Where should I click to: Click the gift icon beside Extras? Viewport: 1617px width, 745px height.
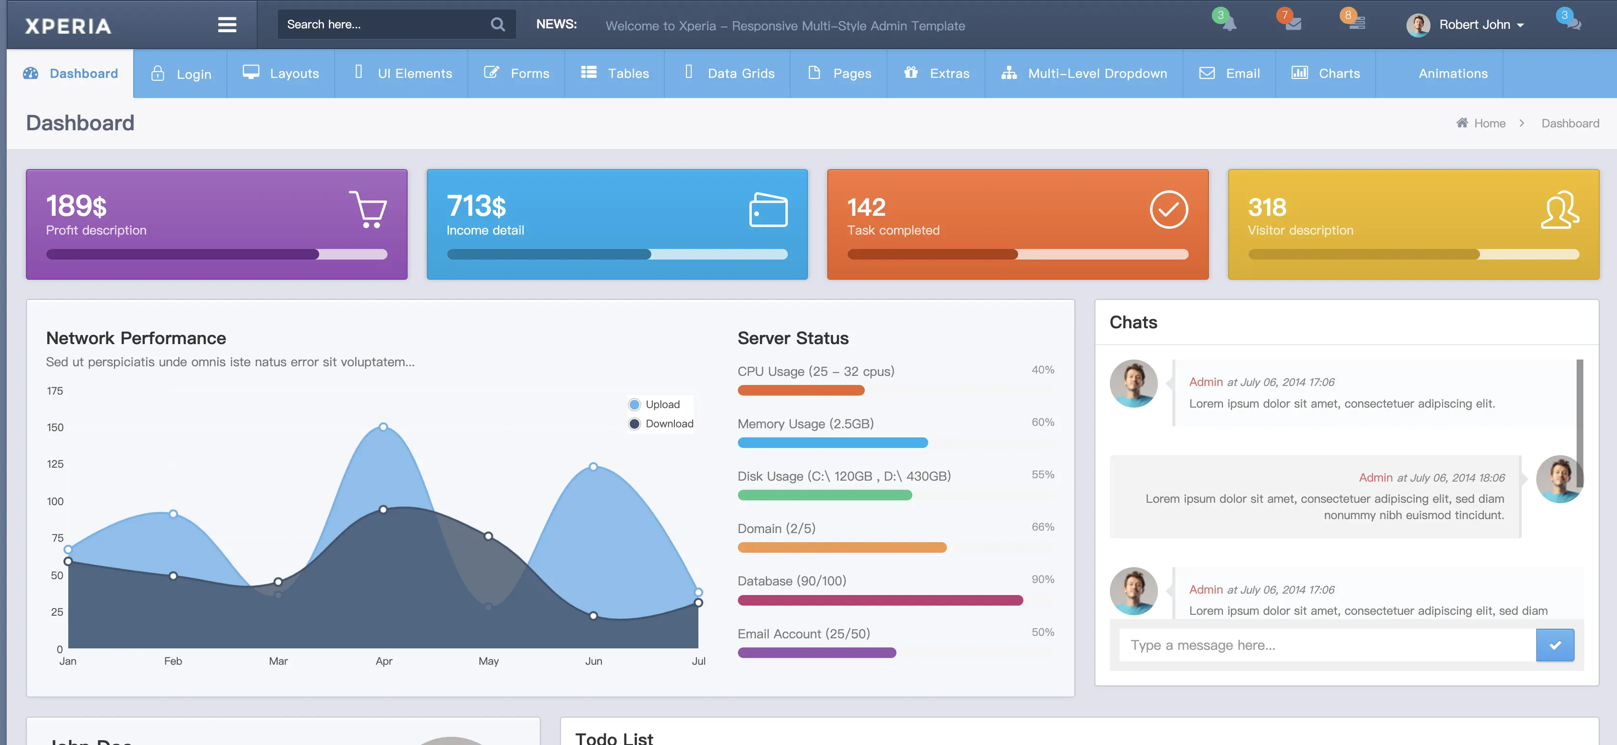coord(911,72)
